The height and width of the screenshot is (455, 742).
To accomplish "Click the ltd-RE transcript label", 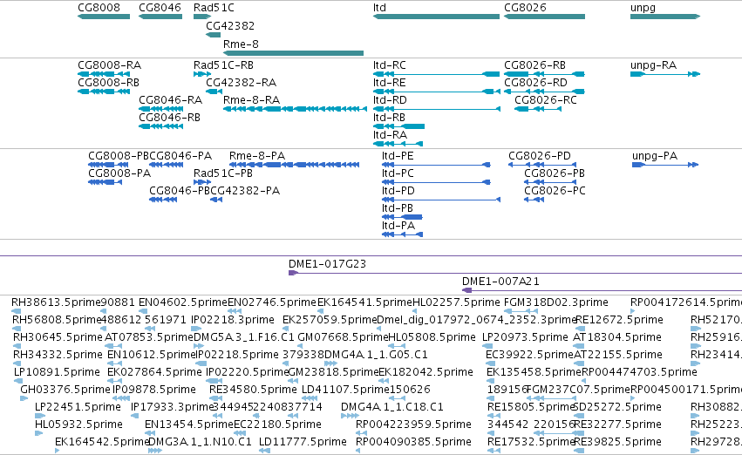I will click(389, 82).
